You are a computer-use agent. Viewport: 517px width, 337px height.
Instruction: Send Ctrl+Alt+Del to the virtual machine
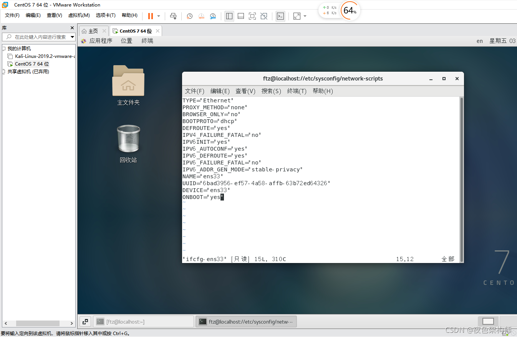click(173, 16)
